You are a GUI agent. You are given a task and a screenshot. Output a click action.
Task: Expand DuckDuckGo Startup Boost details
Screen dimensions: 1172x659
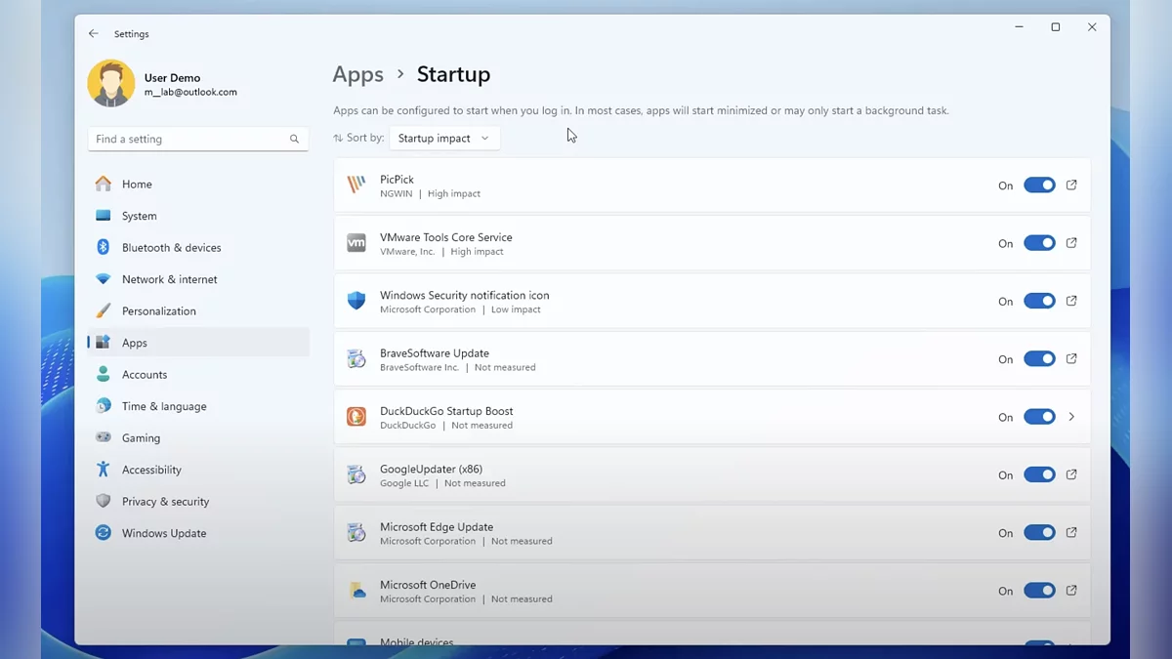click(x=1071, y=417)
